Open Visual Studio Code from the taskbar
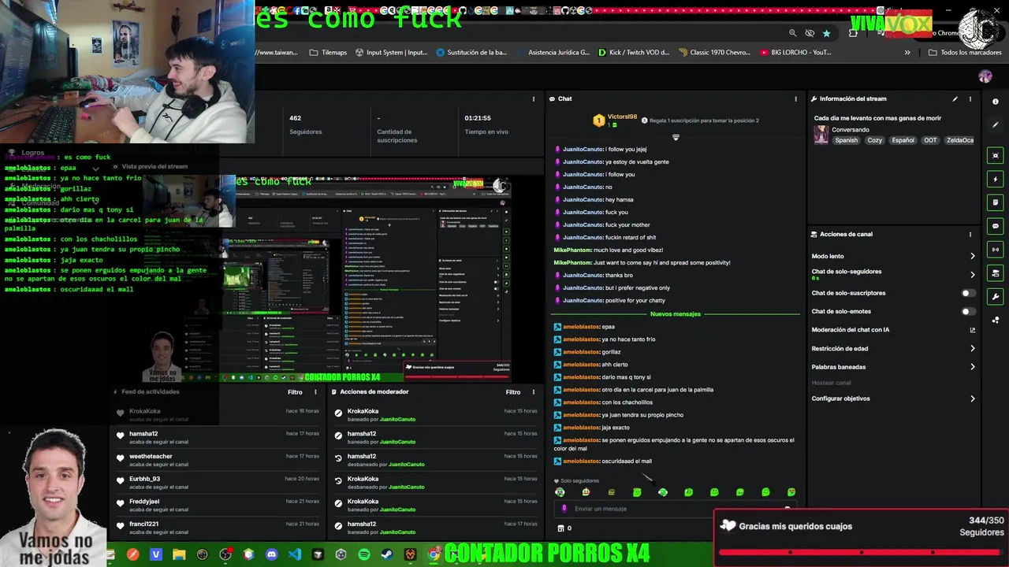 [x=295, y=554]
